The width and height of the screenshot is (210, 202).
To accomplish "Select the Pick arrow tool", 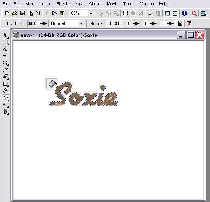I will coord(5,35).
